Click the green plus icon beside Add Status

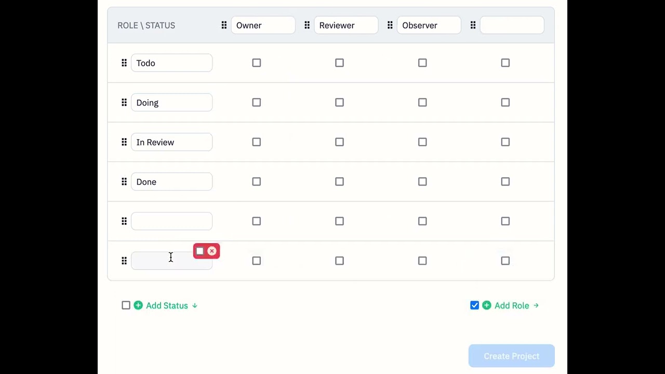tap(138, 305)
